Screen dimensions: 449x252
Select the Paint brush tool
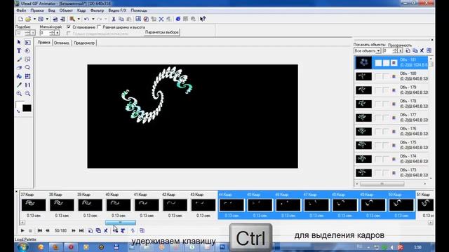pyautogui.click(x=19, y=59)
